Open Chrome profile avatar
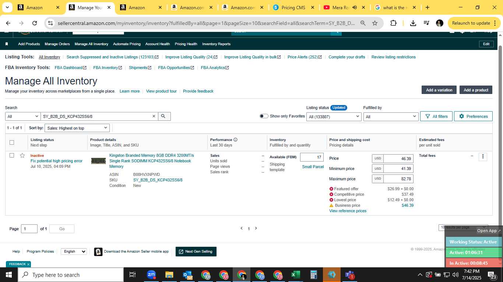Viewport: 503px width, 282px height. [x=439, y=23]
